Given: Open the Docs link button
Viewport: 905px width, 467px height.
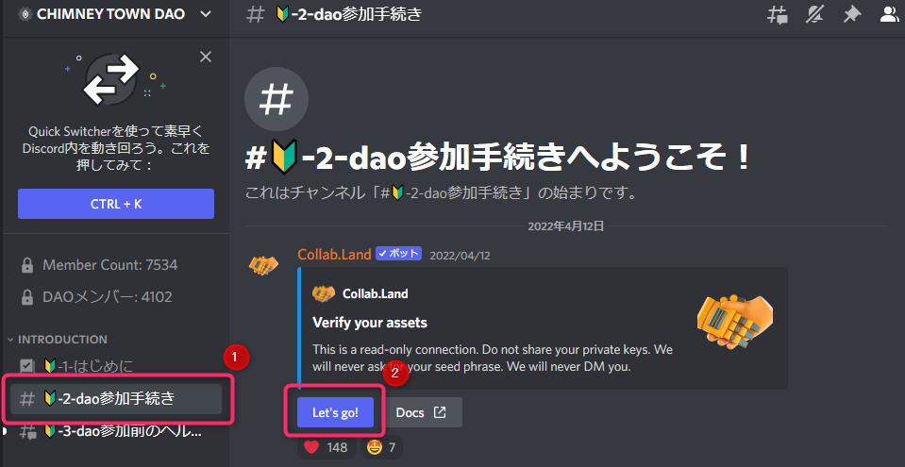Looking at the screenshot, I should pyautogui.click(x=421, y=412).
